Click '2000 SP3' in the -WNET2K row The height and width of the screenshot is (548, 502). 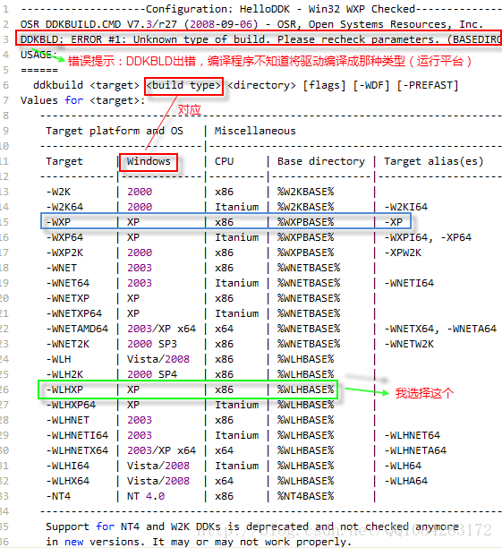[x=152, y=344]
